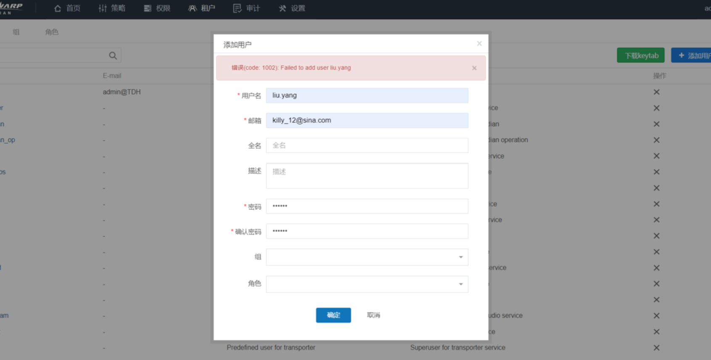Screen dimensions: 711x360
Task: Open 审计 audit menu item
Action: tap(247, 8)
